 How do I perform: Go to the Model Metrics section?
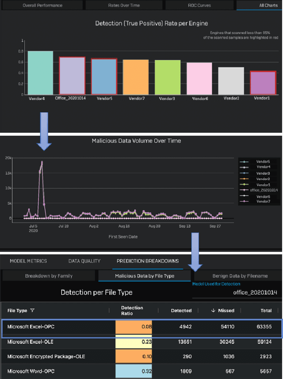click(28, 261)
